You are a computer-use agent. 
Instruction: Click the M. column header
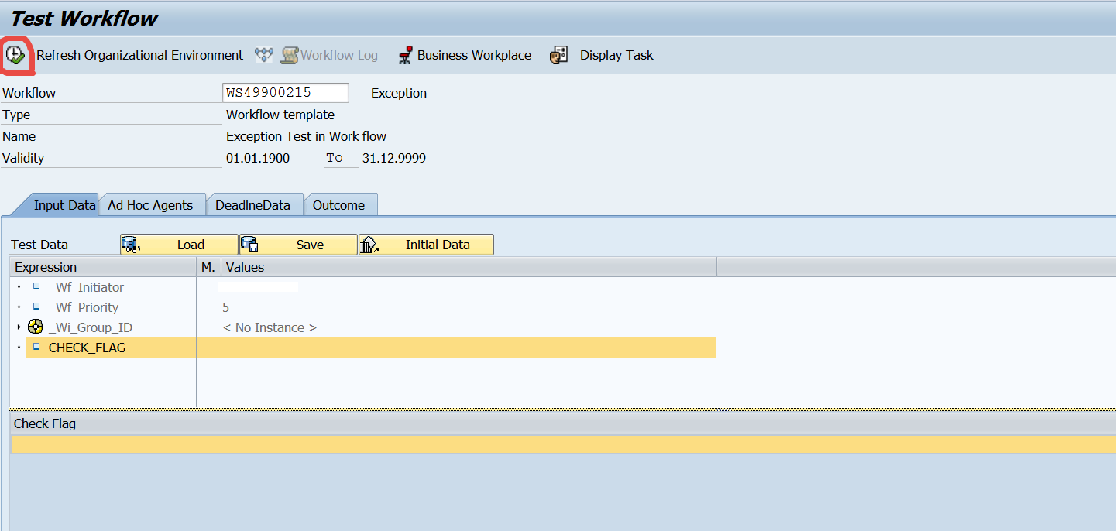[x=208, y=267]
